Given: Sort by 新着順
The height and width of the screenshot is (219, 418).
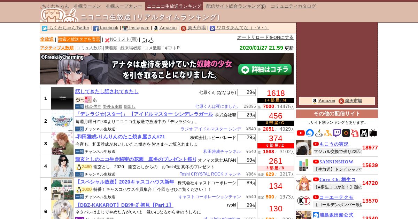Looking at the screenshot, I should pos(111,48).
